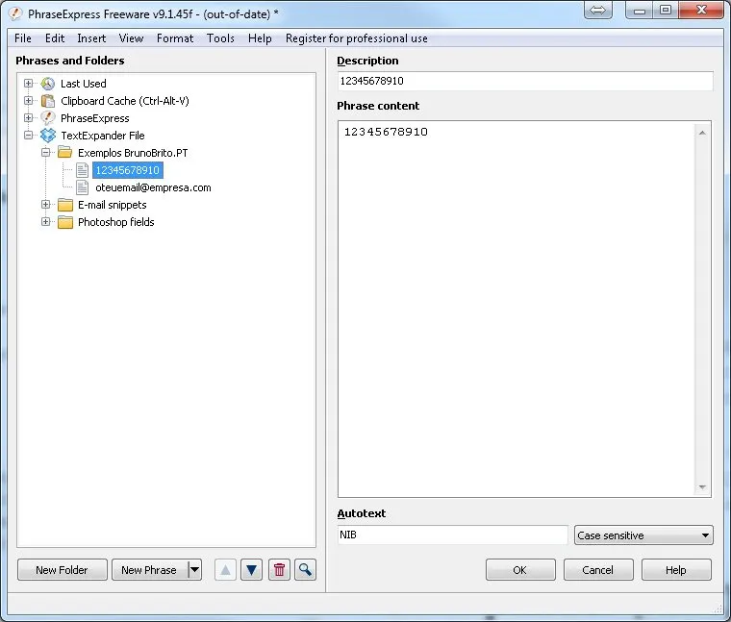Image resolution: width=731 pixels, height=622 pixels.
Task: Expand the Clipboard Cache tree node
Action: [x=29, y=101]
